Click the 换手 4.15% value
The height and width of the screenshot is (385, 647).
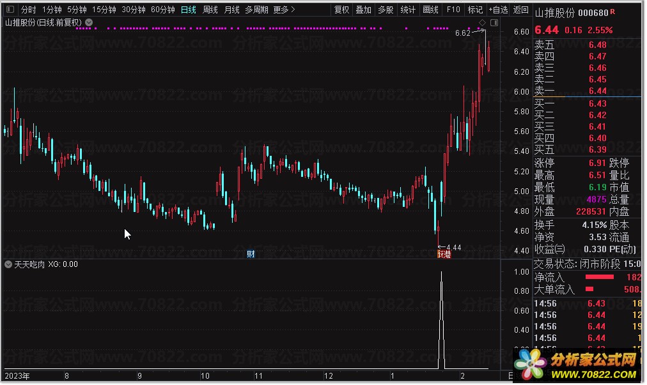coord(594,225)
